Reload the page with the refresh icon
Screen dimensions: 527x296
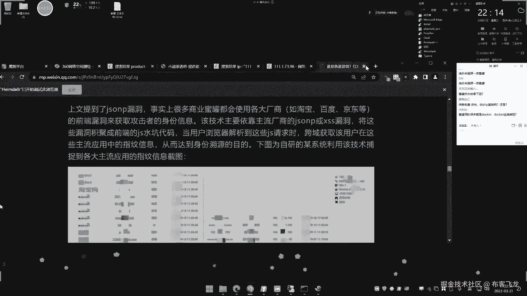22,77
